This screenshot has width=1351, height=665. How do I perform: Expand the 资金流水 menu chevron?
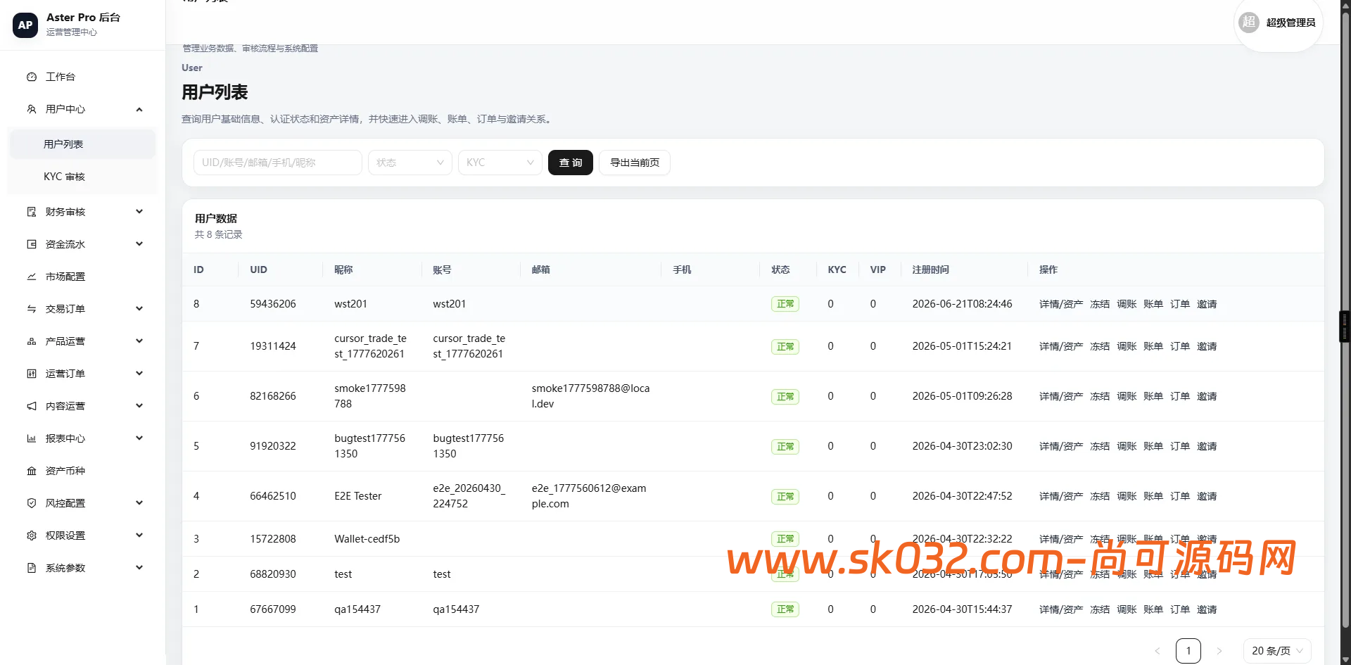click(x=139, y=244)
